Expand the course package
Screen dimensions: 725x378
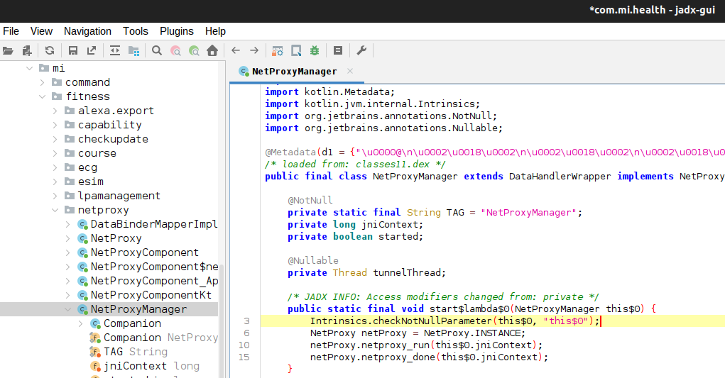(x=55, y=154)
